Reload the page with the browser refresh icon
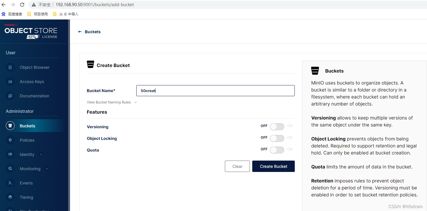427x211 pixels. (22, 5)
